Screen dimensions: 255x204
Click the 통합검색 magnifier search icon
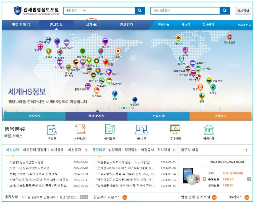(x=139, y=11)
